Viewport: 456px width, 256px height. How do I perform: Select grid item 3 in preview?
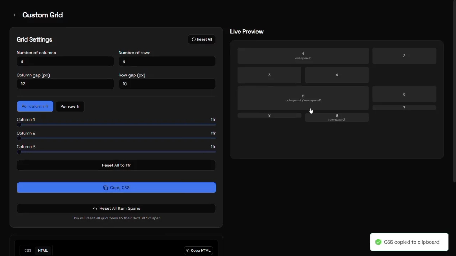(x=269, y=75)
